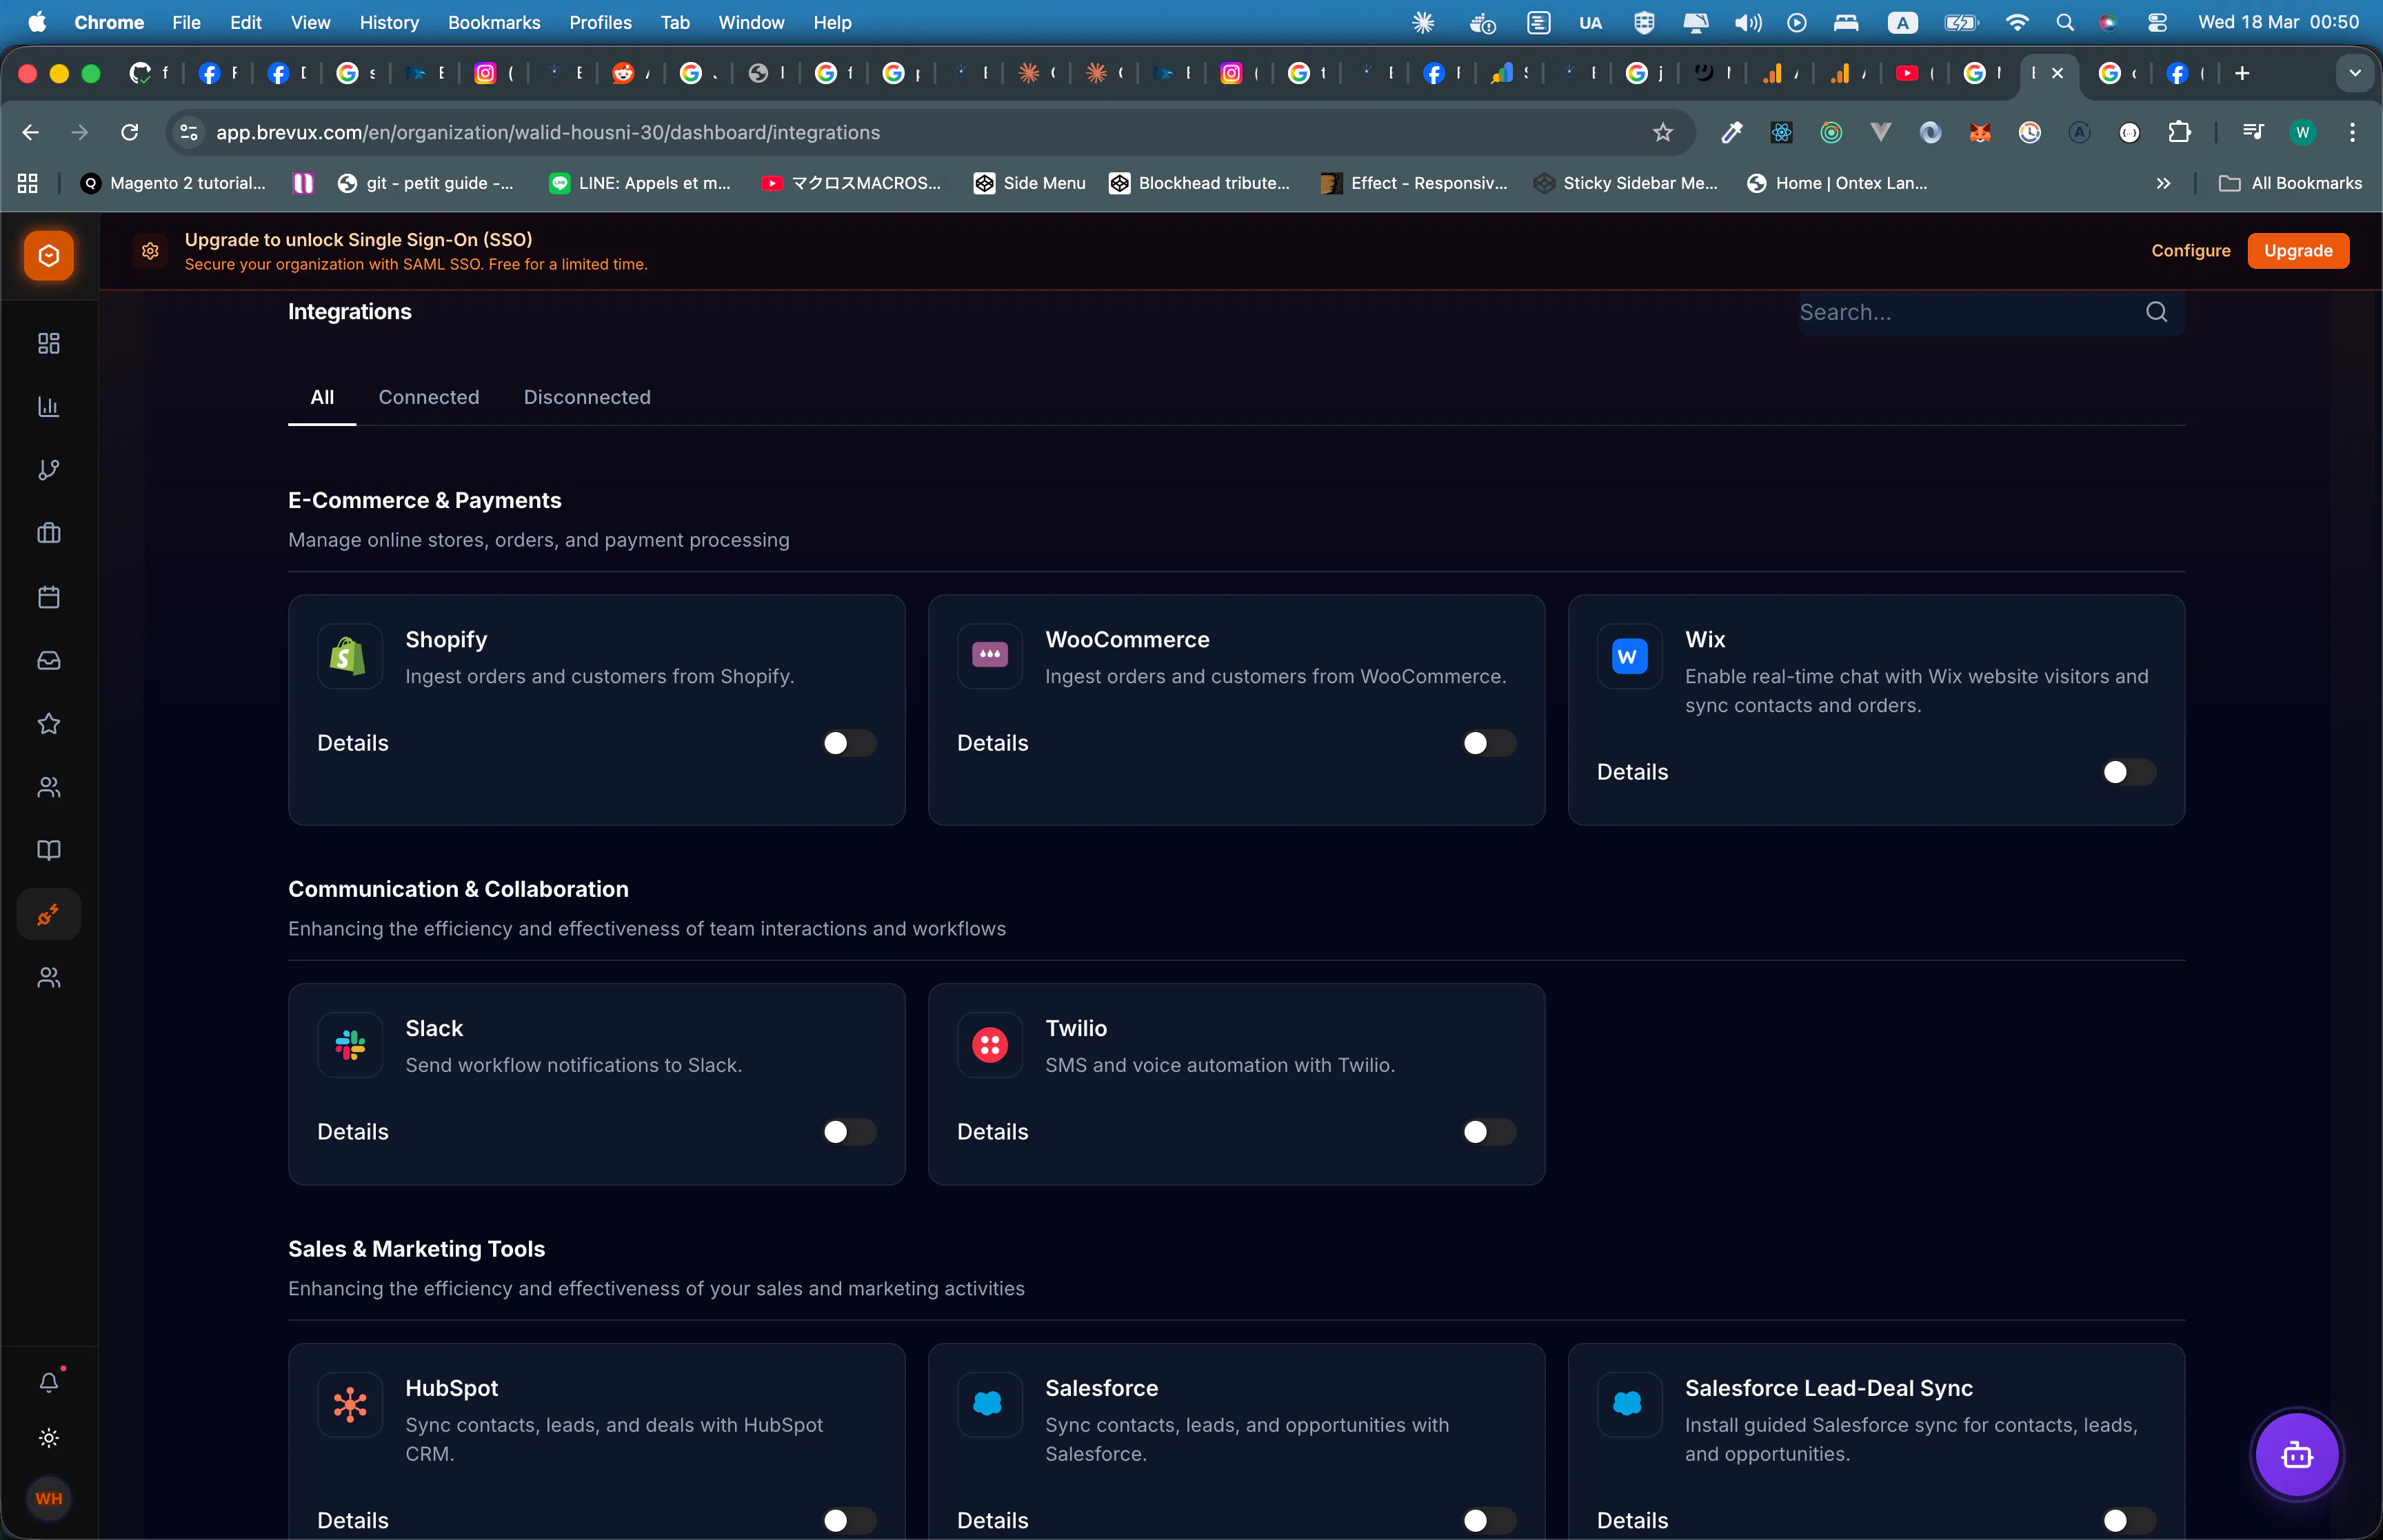The image size is (2383, 1540).
Task: Select the plug integrations icon in sidebar
Action: click(x=49, y=914)
